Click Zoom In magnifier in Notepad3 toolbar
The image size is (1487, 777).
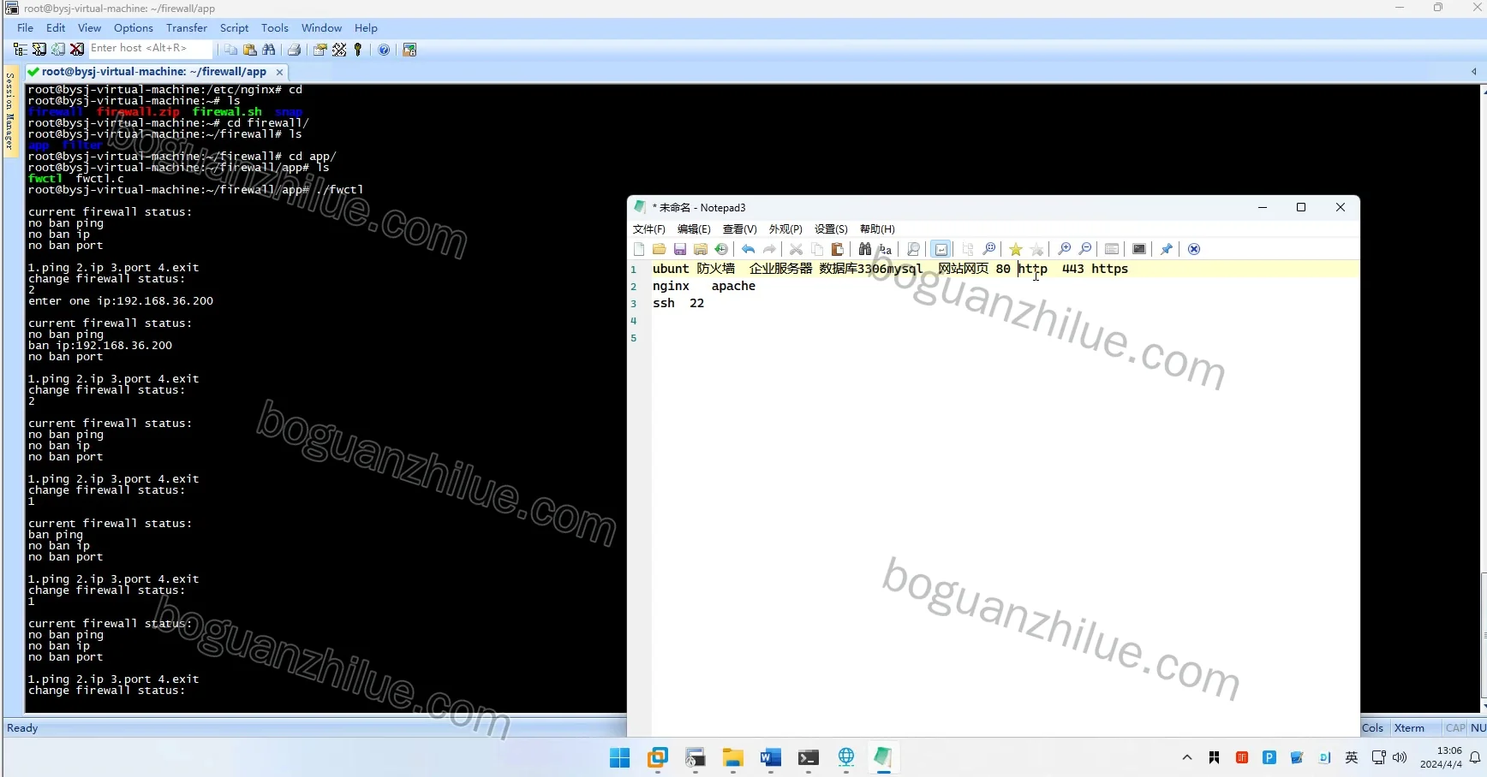pos(1064,249)
